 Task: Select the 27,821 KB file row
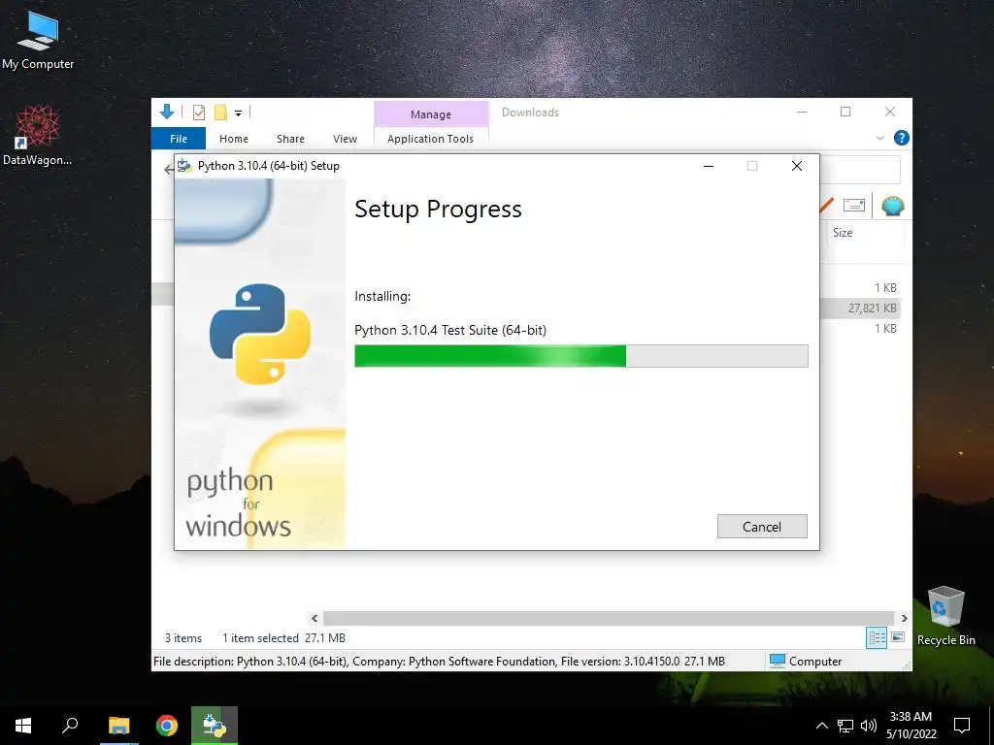pos(861,308)
